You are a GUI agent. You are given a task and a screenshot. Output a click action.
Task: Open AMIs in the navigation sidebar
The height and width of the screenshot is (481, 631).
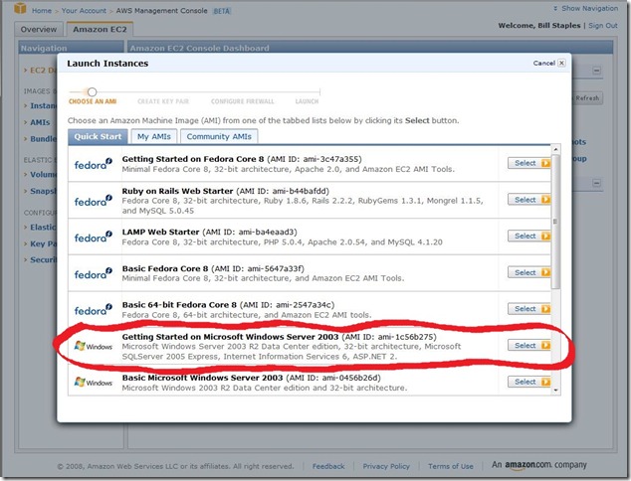(x=40, y=122)
